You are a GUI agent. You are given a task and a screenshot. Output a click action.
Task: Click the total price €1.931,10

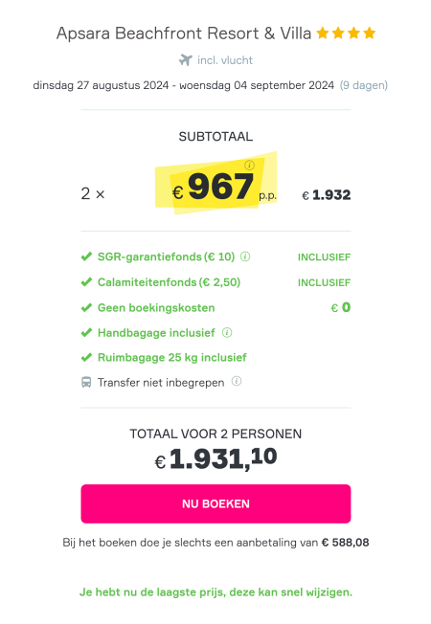[215, 458]
